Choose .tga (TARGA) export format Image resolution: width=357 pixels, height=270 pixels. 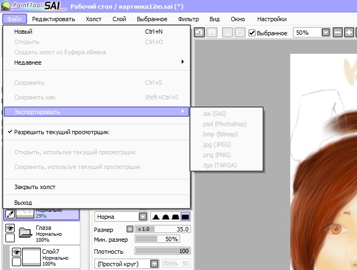click(226, 165)
